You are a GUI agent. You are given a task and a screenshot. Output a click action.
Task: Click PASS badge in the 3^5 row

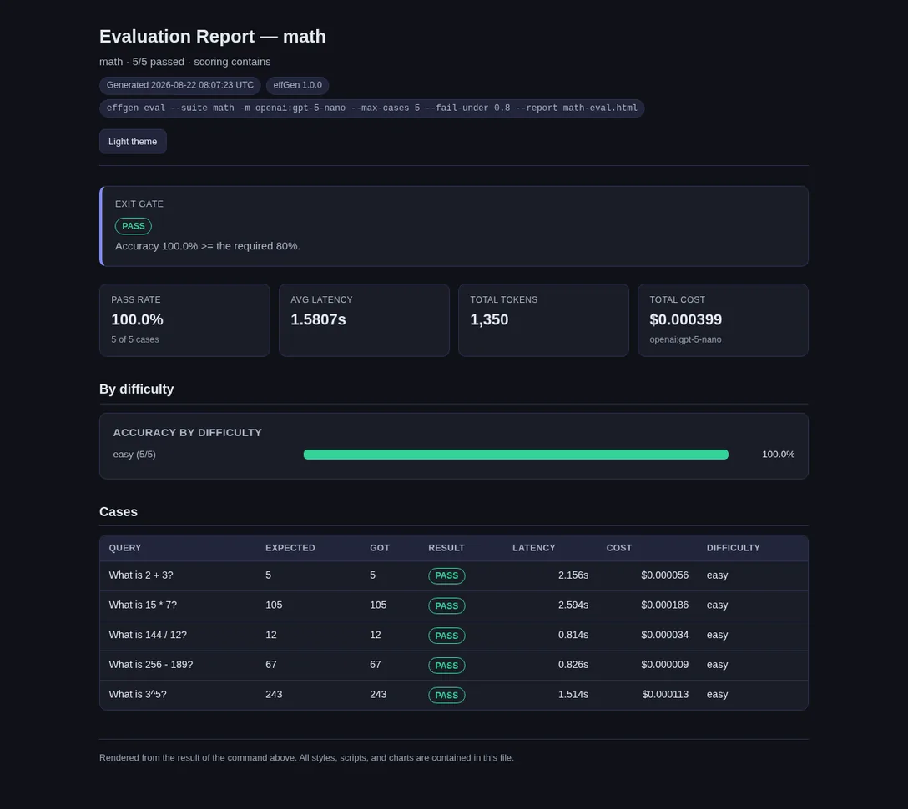pos(446,695)
